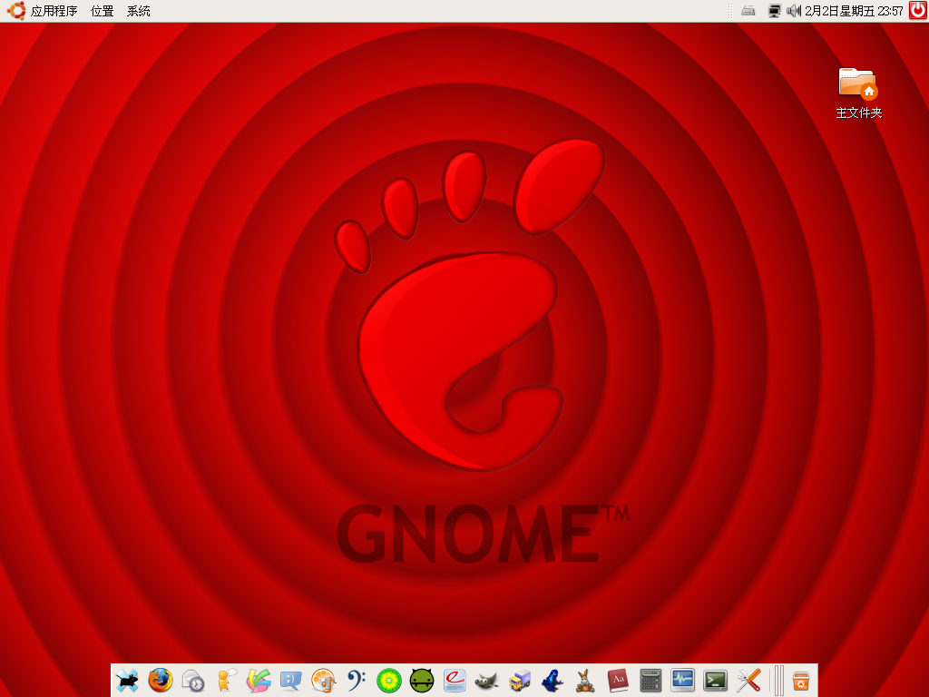
Task: Open the 主文件夹 home folder icon
Action: 858,93
